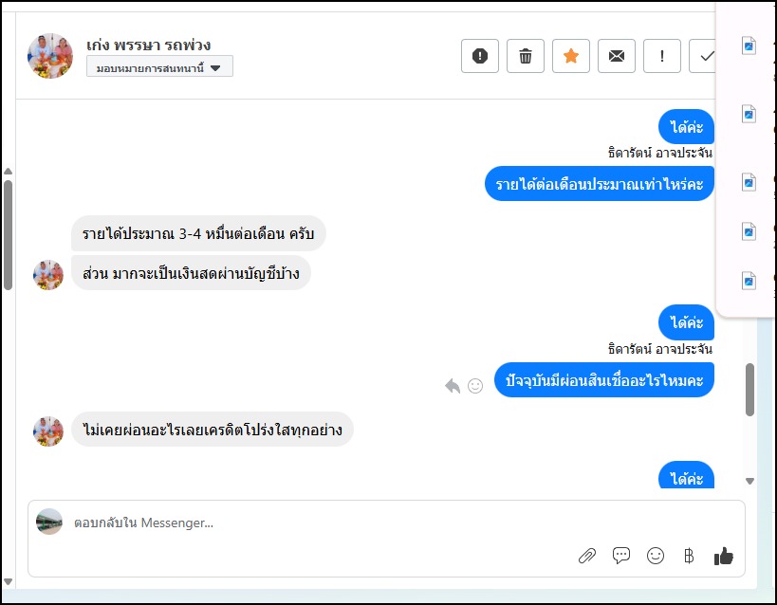Image resolution: width=777 pixels, height=605 pixels.
Task: Open saved replies speech bubble icon
Action: (620, 556)
